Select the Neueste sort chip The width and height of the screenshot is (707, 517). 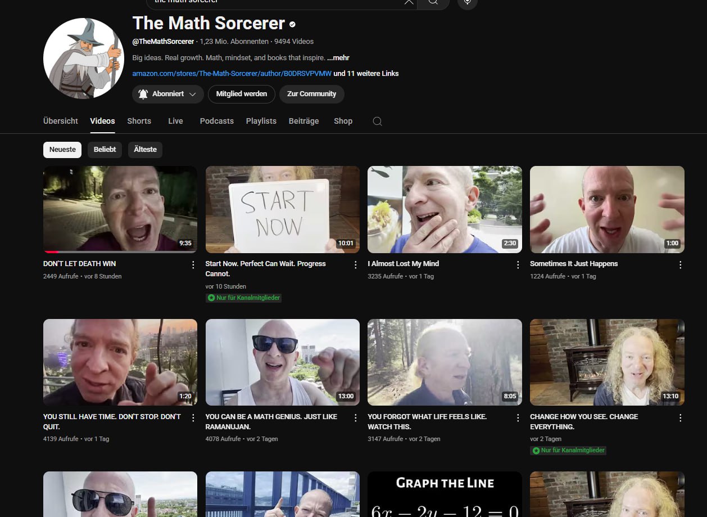click(x=62, y=150)
